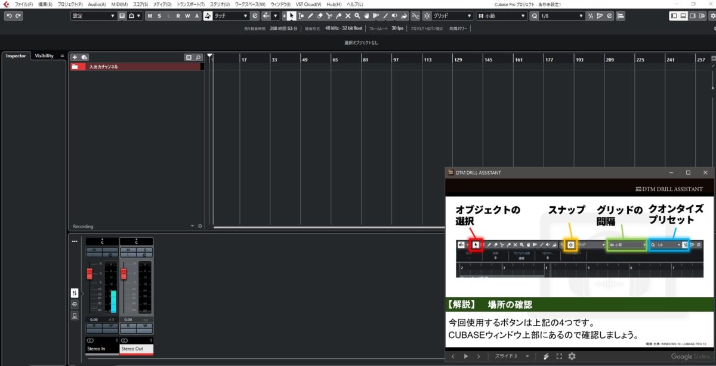Select the Erase tool
The width and height of the screenshot is (716, 366).
point(320,16)
